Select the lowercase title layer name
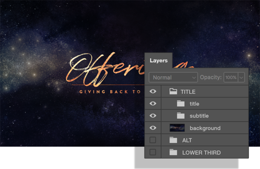 [x=194, y=104]
